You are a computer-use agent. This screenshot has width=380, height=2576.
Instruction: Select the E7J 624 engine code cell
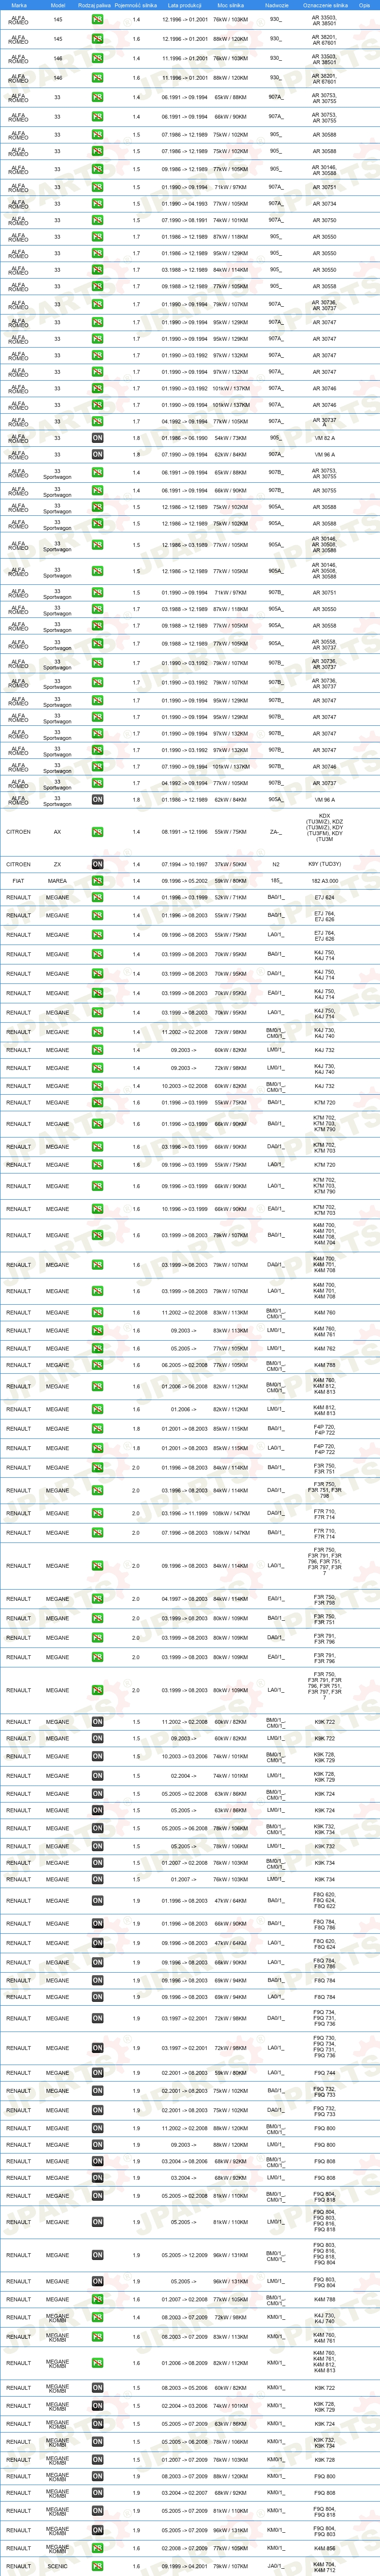coord(324,897)
